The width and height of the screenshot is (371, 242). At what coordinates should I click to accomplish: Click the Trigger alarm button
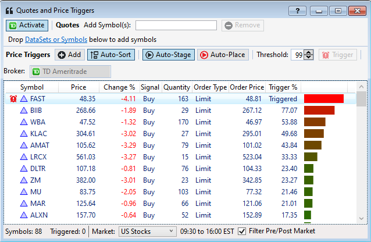[338, 55]
